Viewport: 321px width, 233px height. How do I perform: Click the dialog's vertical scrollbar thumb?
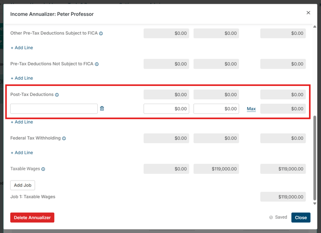[x=315, y=158]
